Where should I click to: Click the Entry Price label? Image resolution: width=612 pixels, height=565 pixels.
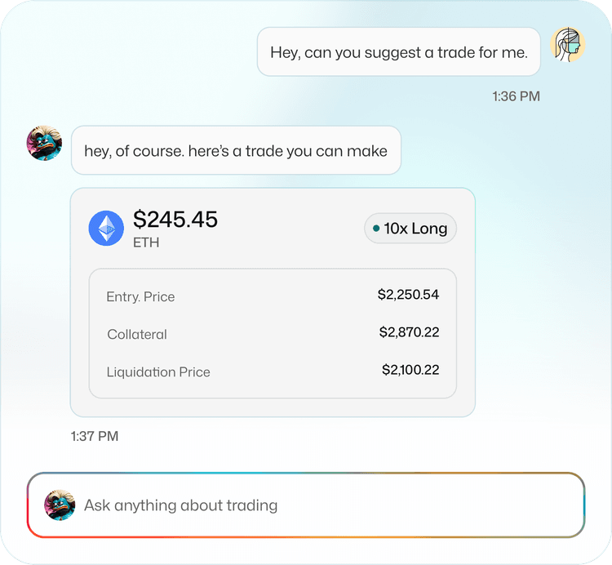click(x=140, y=296)
